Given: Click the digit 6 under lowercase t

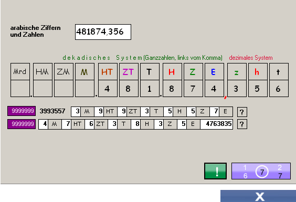Looking at the screenshot, I should pyautogui.click(x=279, y=89).
